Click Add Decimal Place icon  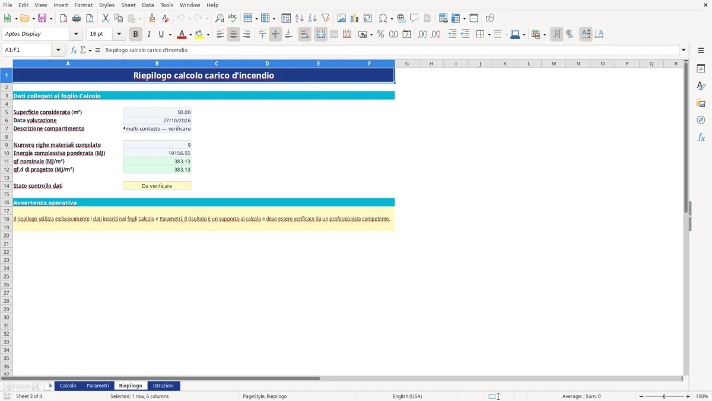[x=423, y=34]
